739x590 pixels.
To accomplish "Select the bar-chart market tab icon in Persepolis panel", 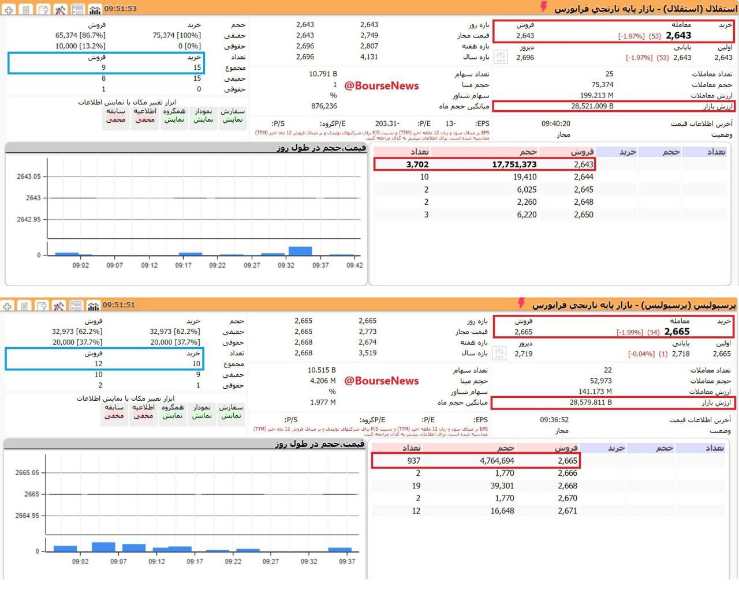I will pyautogui.click(x=94, y=306).
